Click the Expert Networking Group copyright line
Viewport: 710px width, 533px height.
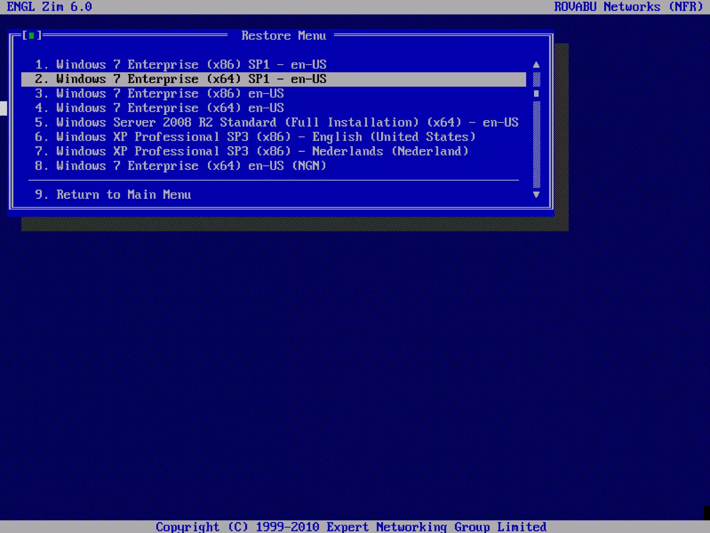(x=351, y=527)
